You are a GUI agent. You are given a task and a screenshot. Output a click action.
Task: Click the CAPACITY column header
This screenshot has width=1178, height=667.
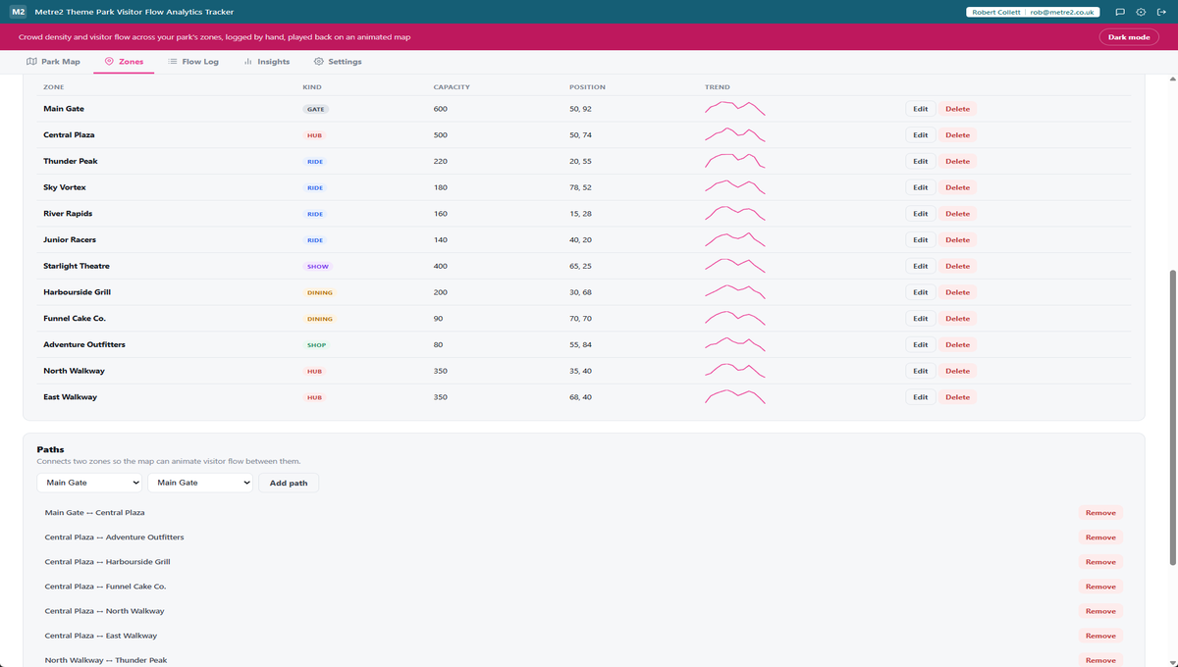(452, 87)
